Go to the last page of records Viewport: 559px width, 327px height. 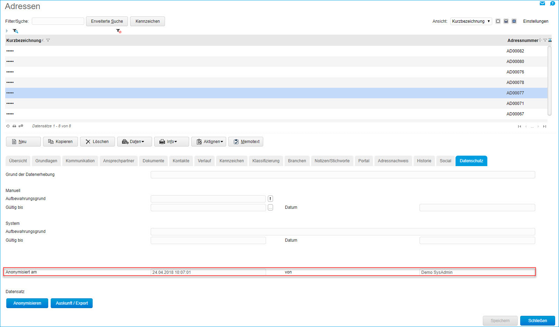(x=545, y=127)
